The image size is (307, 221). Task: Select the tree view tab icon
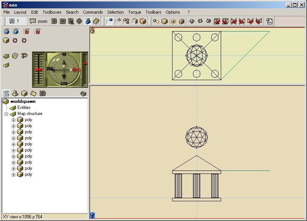[6, 93]
